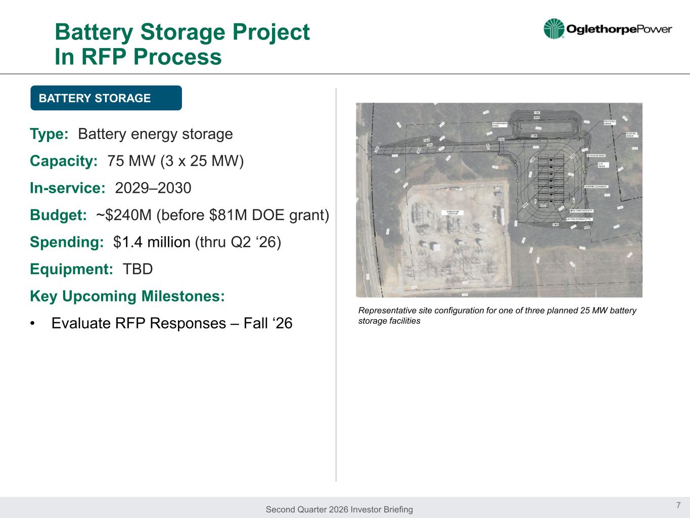Click the green 'Type:' label
Viewport: 690px width, 518px height.
(49, 134)
